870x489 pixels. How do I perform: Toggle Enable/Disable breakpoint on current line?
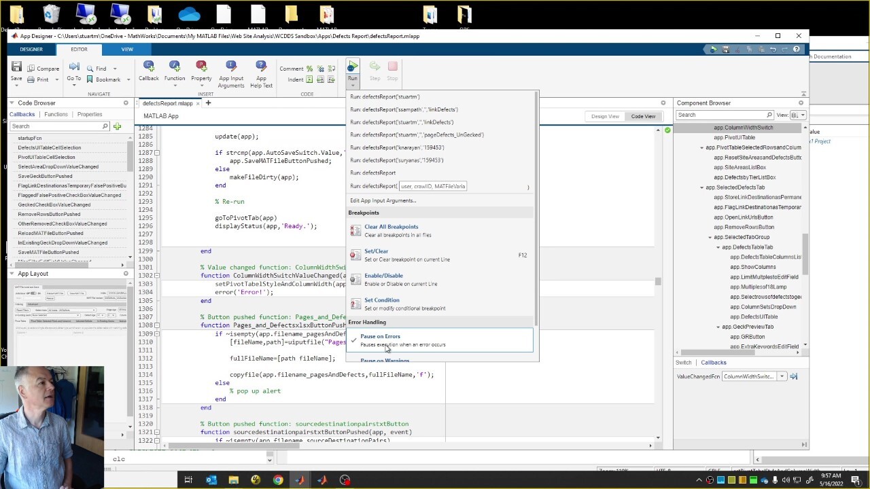tap(383, 276)
